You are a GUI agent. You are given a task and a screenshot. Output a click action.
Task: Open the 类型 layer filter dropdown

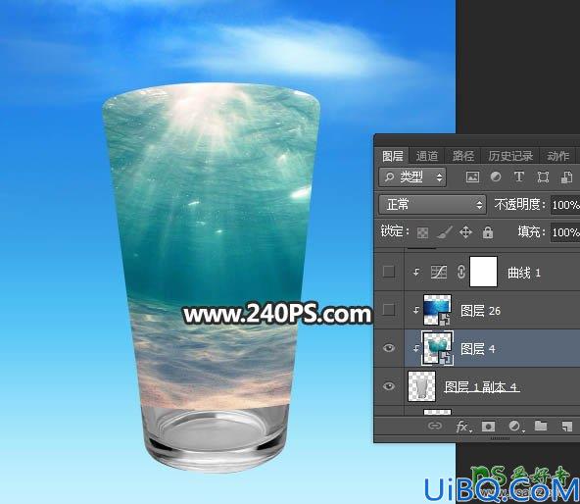412,177
